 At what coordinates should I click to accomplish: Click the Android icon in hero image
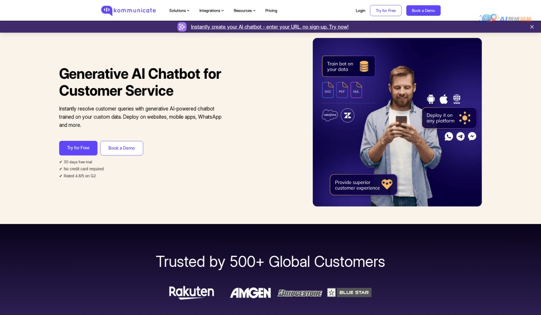[431, 99]
